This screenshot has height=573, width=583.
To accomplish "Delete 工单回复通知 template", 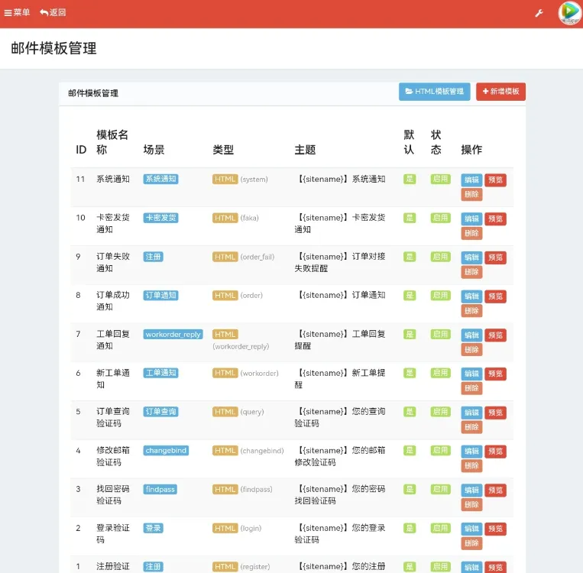I will (471, 349).
